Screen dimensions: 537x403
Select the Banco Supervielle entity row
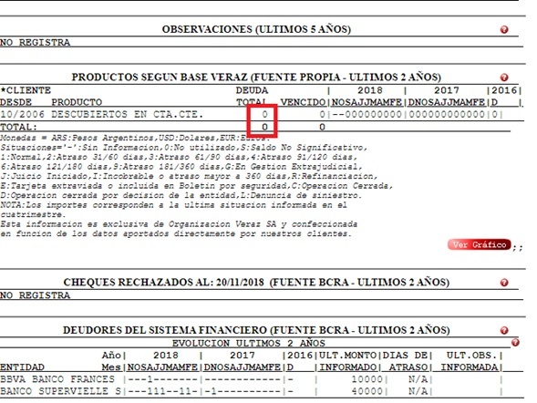click(251, 391)
